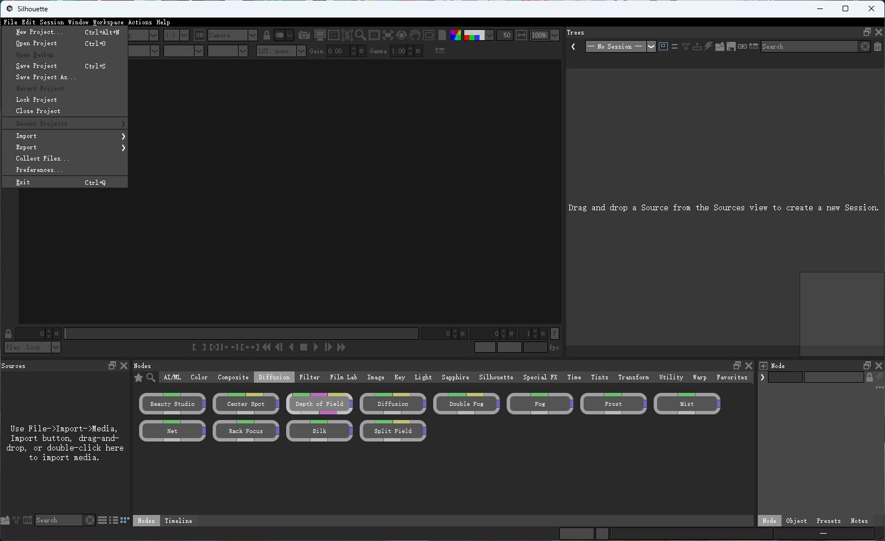Click the trash delete icon in Trees panel
The image size is (885, 541).
878,46
